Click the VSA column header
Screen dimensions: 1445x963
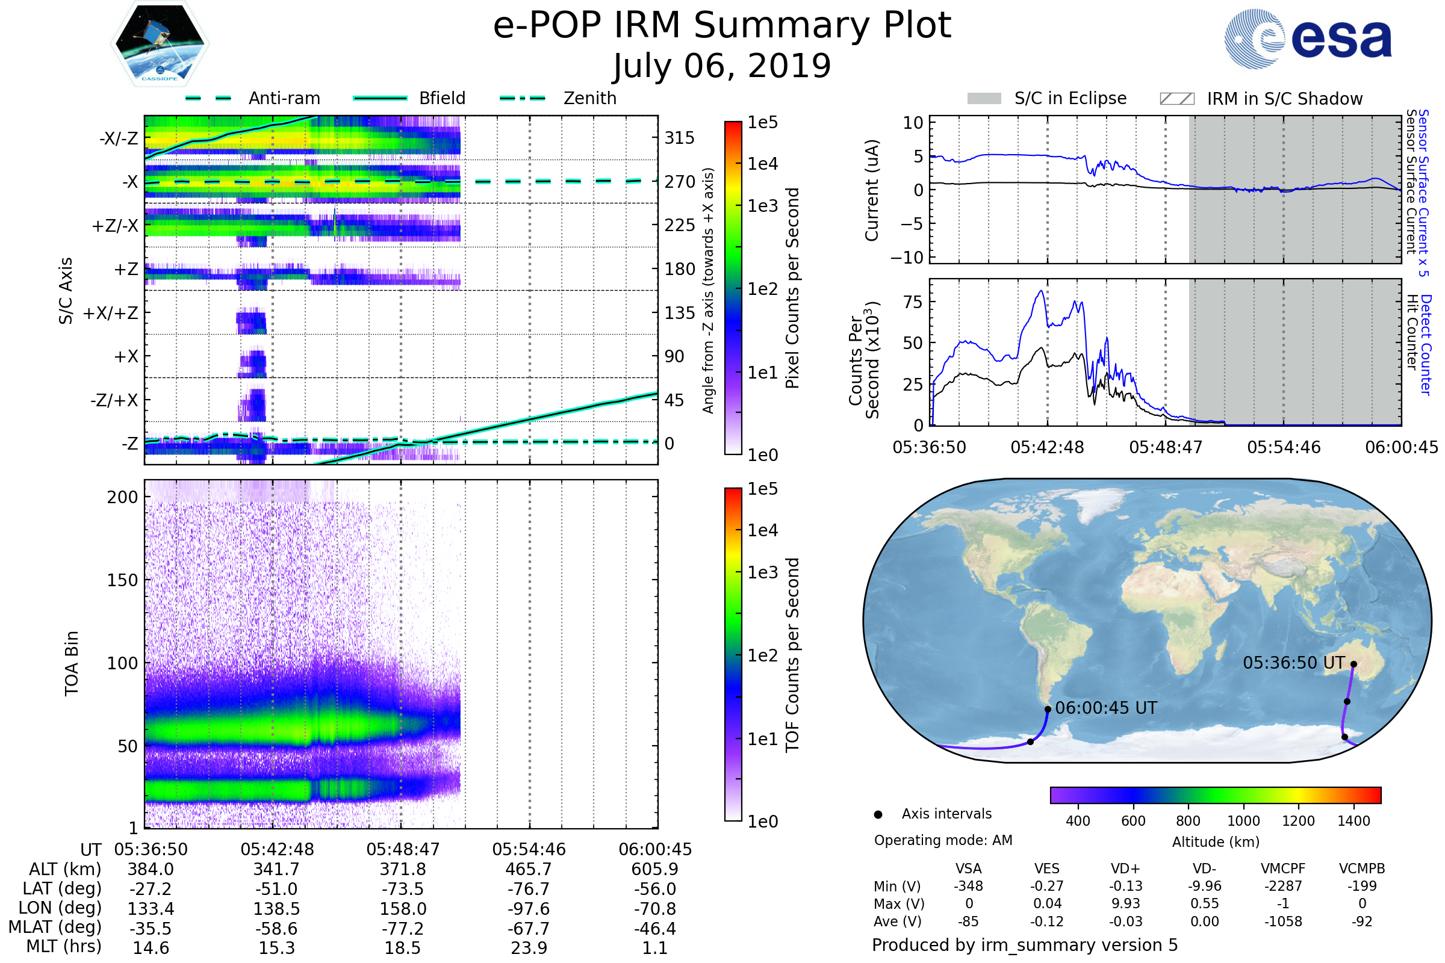point(968,869)
